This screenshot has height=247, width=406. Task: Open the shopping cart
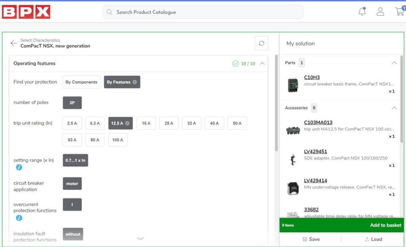(x=399, y=11)
